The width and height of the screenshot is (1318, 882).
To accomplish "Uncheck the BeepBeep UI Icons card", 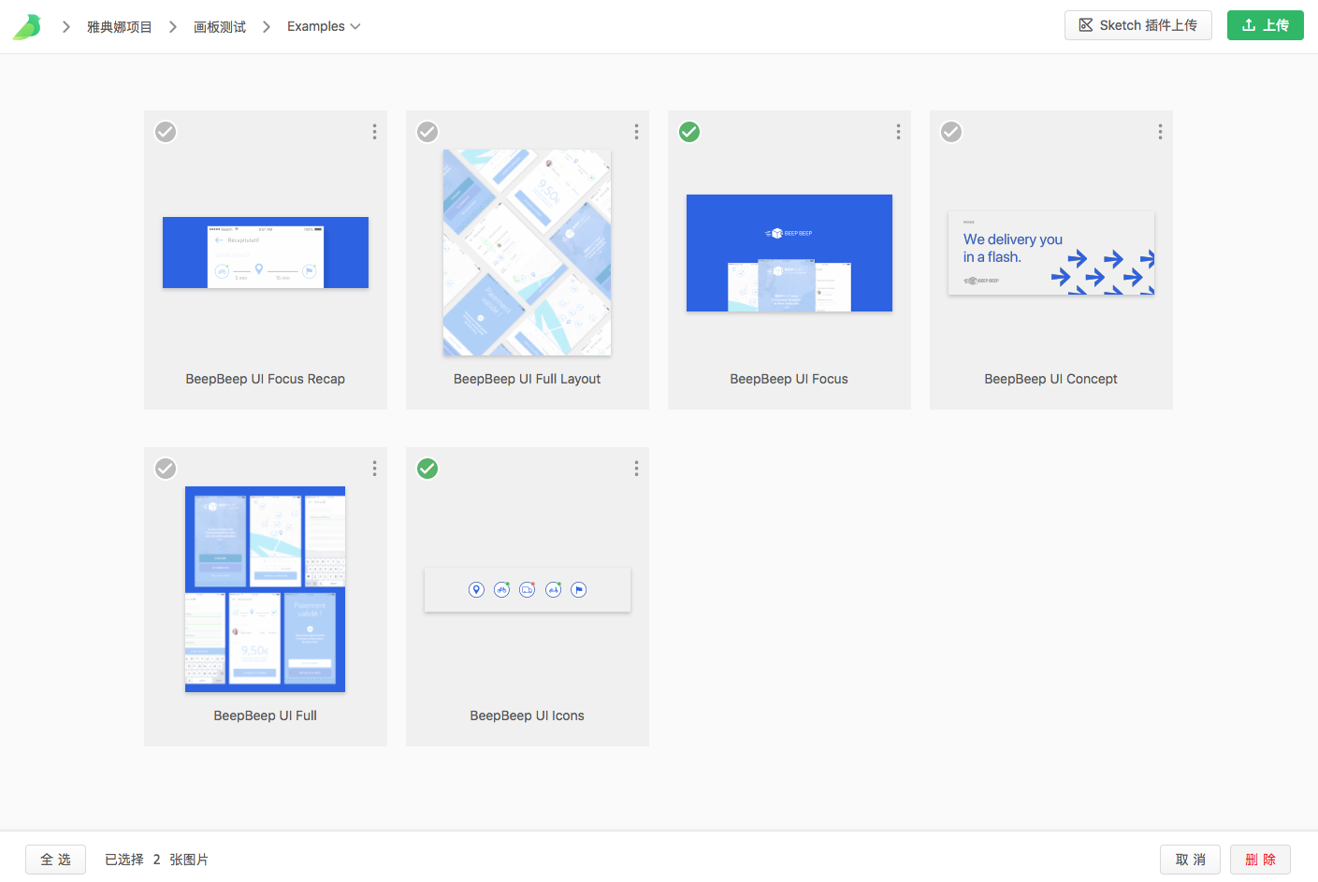I will (427, 469).
